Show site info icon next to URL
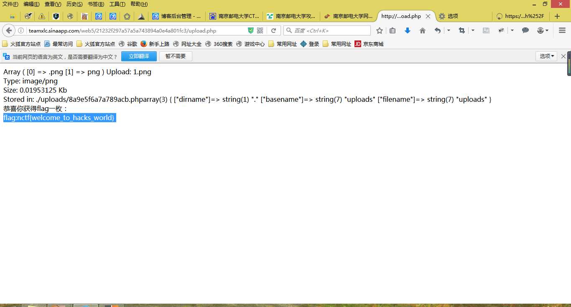 pyautogui.click(x=21, y=30)
